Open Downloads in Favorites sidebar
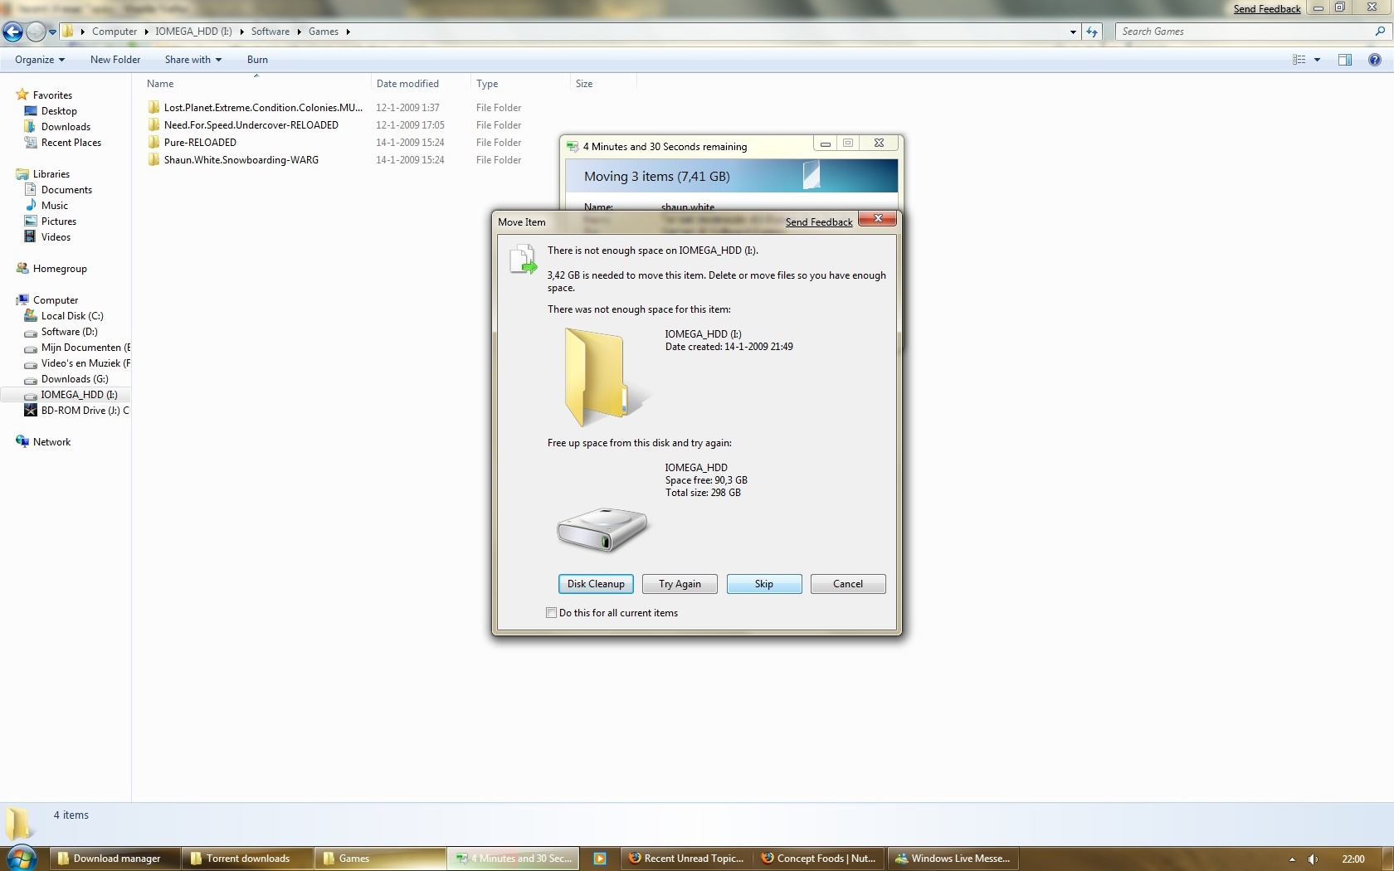Image resolution: width=1394 pixels, height=871 pixels. pyautogui.click(x=66, y=127)
